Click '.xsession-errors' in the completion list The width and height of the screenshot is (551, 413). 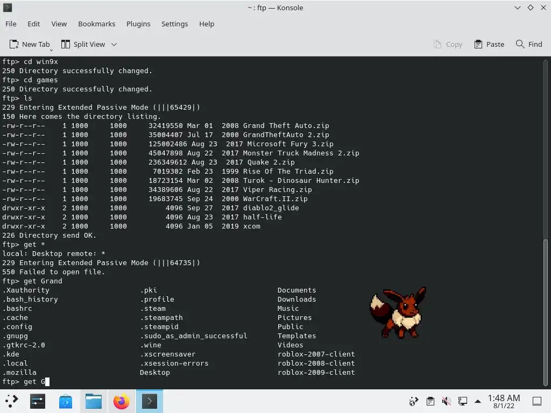coord(174,363)
